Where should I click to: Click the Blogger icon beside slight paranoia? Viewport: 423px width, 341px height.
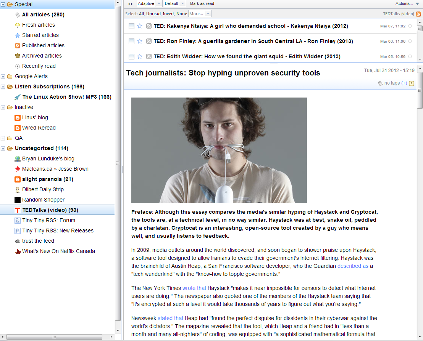point(17,179)
